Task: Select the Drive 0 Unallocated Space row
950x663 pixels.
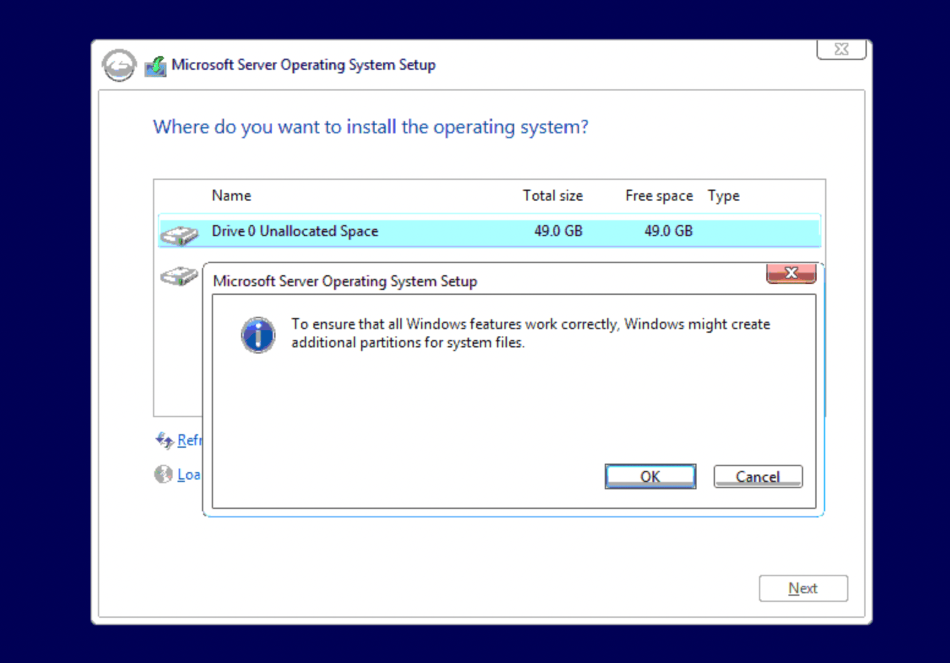Action: point(489,231)
